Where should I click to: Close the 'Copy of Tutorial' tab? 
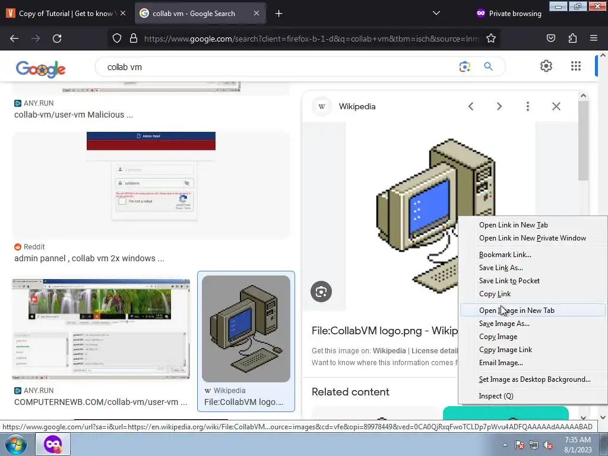point(123,13)
